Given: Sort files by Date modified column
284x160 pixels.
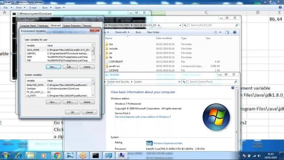Looking at the screenshot, I should coord(164,38).
